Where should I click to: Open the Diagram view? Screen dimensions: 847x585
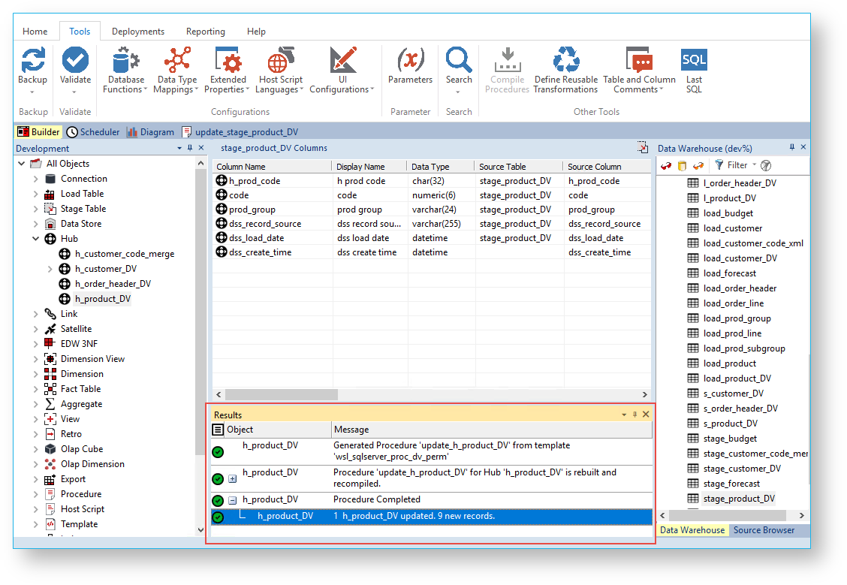click(150, 132)
